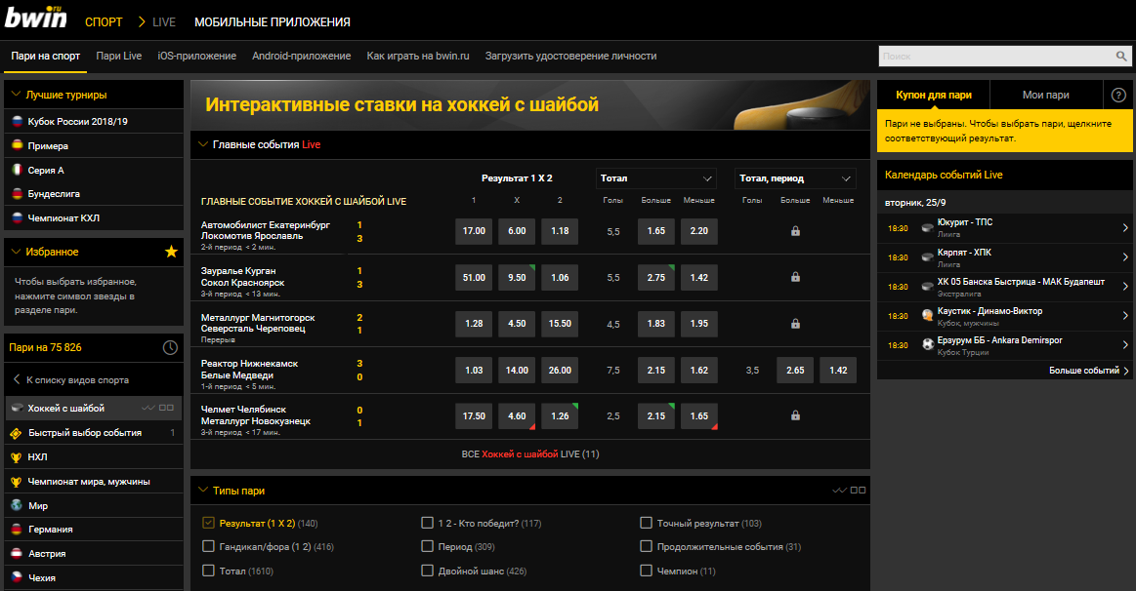
Task: Collapse the Главные события Live section
Action: 203,144
